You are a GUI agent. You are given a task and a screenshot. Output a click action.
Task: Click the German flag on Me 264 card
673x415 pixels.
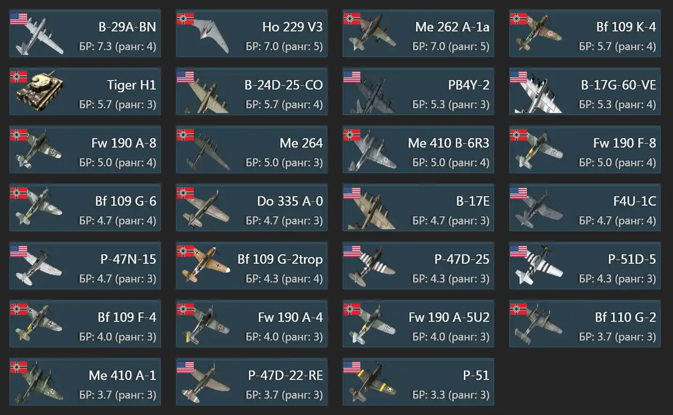tap(185, 135)
